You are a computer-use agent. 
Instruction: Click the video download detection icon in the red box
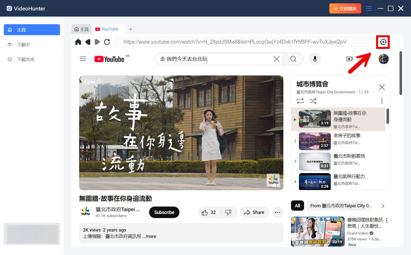click(383, 42)
